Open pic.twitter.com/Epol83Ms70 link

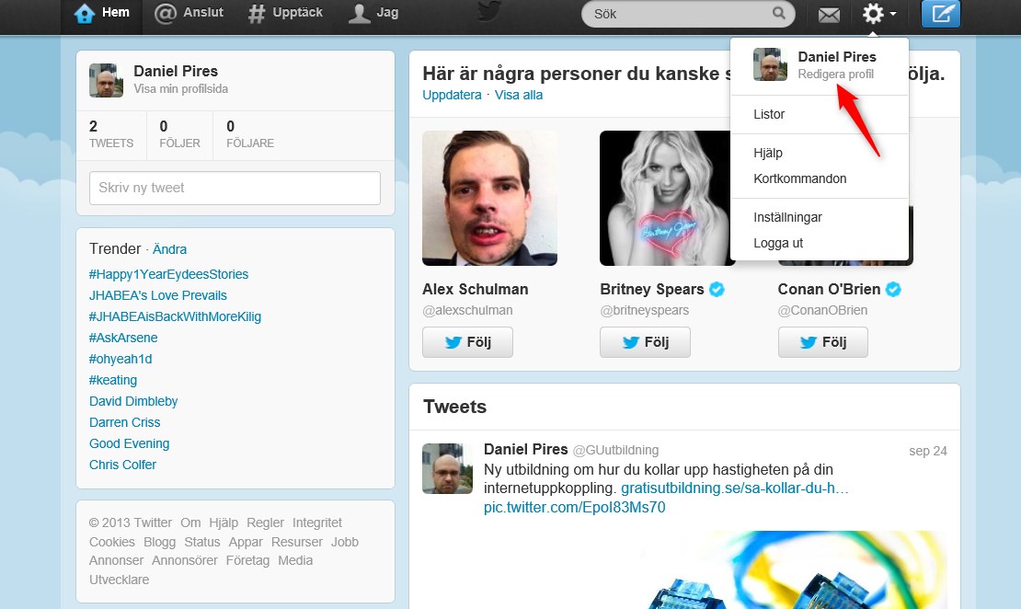pyautogui.click(x=574, y=508)
